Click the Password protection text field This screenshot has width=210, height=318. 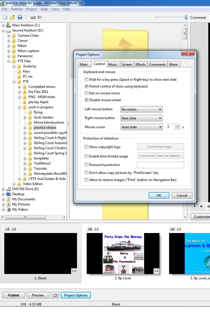[x=161, y=165]
